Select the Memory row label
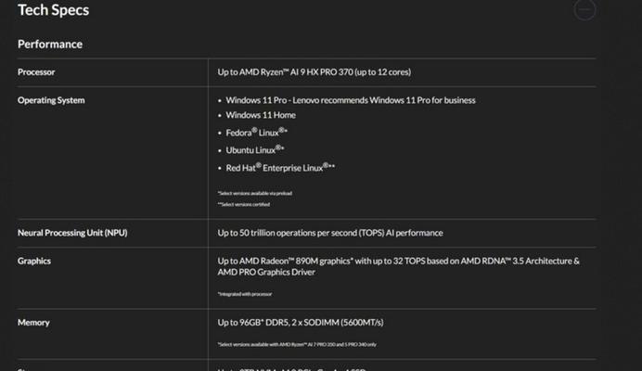 33,322
